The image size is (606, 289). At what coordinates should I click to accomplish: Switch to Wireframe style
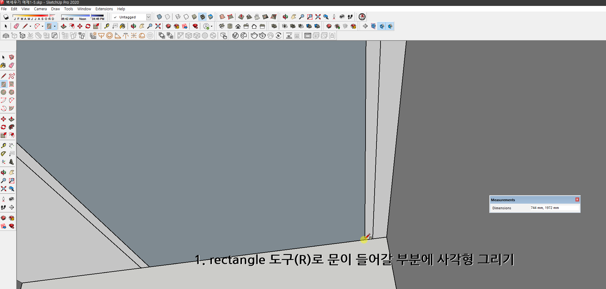(178, 17)
